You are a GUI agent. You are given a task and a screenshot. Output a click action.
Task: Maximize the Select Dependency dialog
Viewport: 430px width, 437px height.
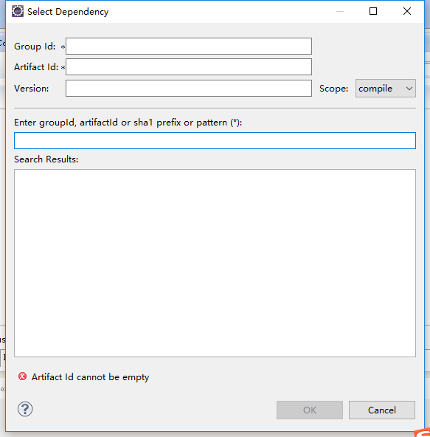click(x=373, y=11)
